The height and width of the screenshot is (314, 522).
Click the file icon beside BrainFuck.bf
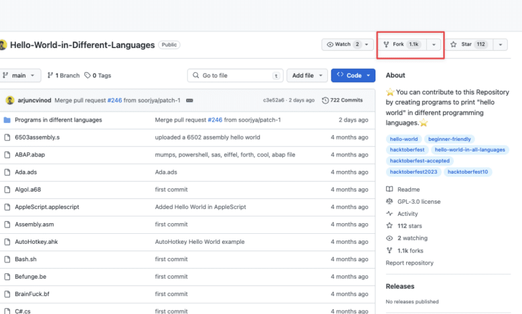(x=7, y=294)
